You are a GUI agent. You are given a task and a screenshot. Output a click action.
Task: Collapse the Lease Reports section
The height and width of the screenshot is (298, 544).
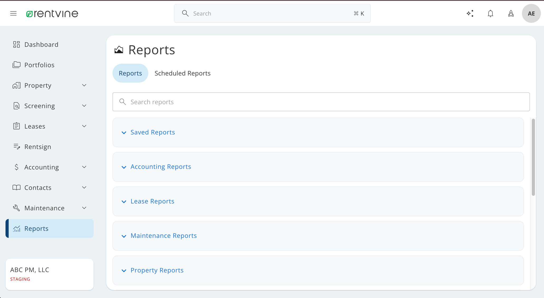152,201
